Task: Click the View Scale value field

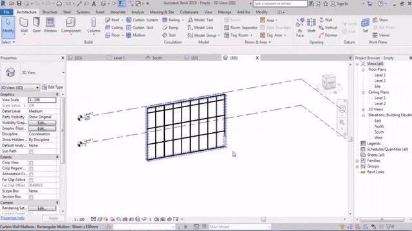Action: pyautogui.click(x=42, y=100)
